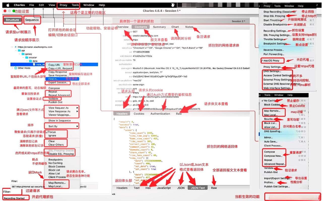
Task: Open the Charles application menu
Action: pyautogui.click(x=19, y=5)
